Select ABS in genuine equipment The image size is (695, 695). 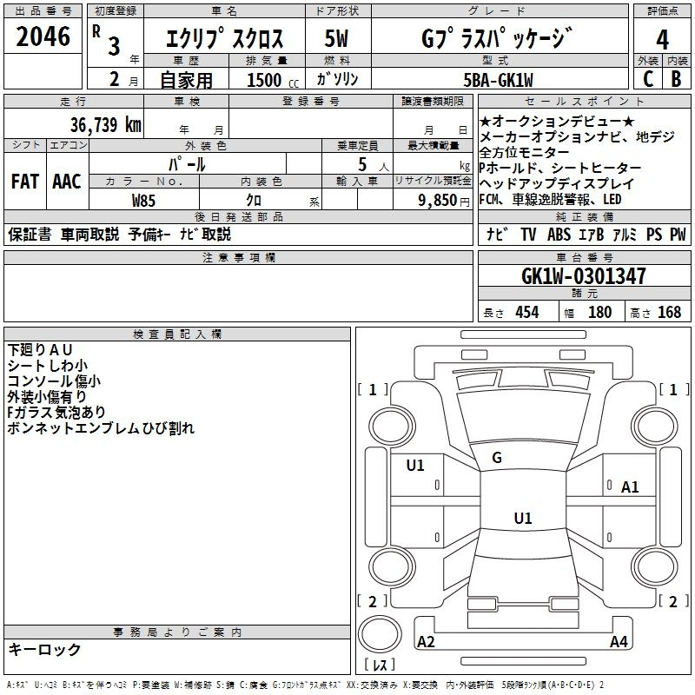click(x=559, y=234)
